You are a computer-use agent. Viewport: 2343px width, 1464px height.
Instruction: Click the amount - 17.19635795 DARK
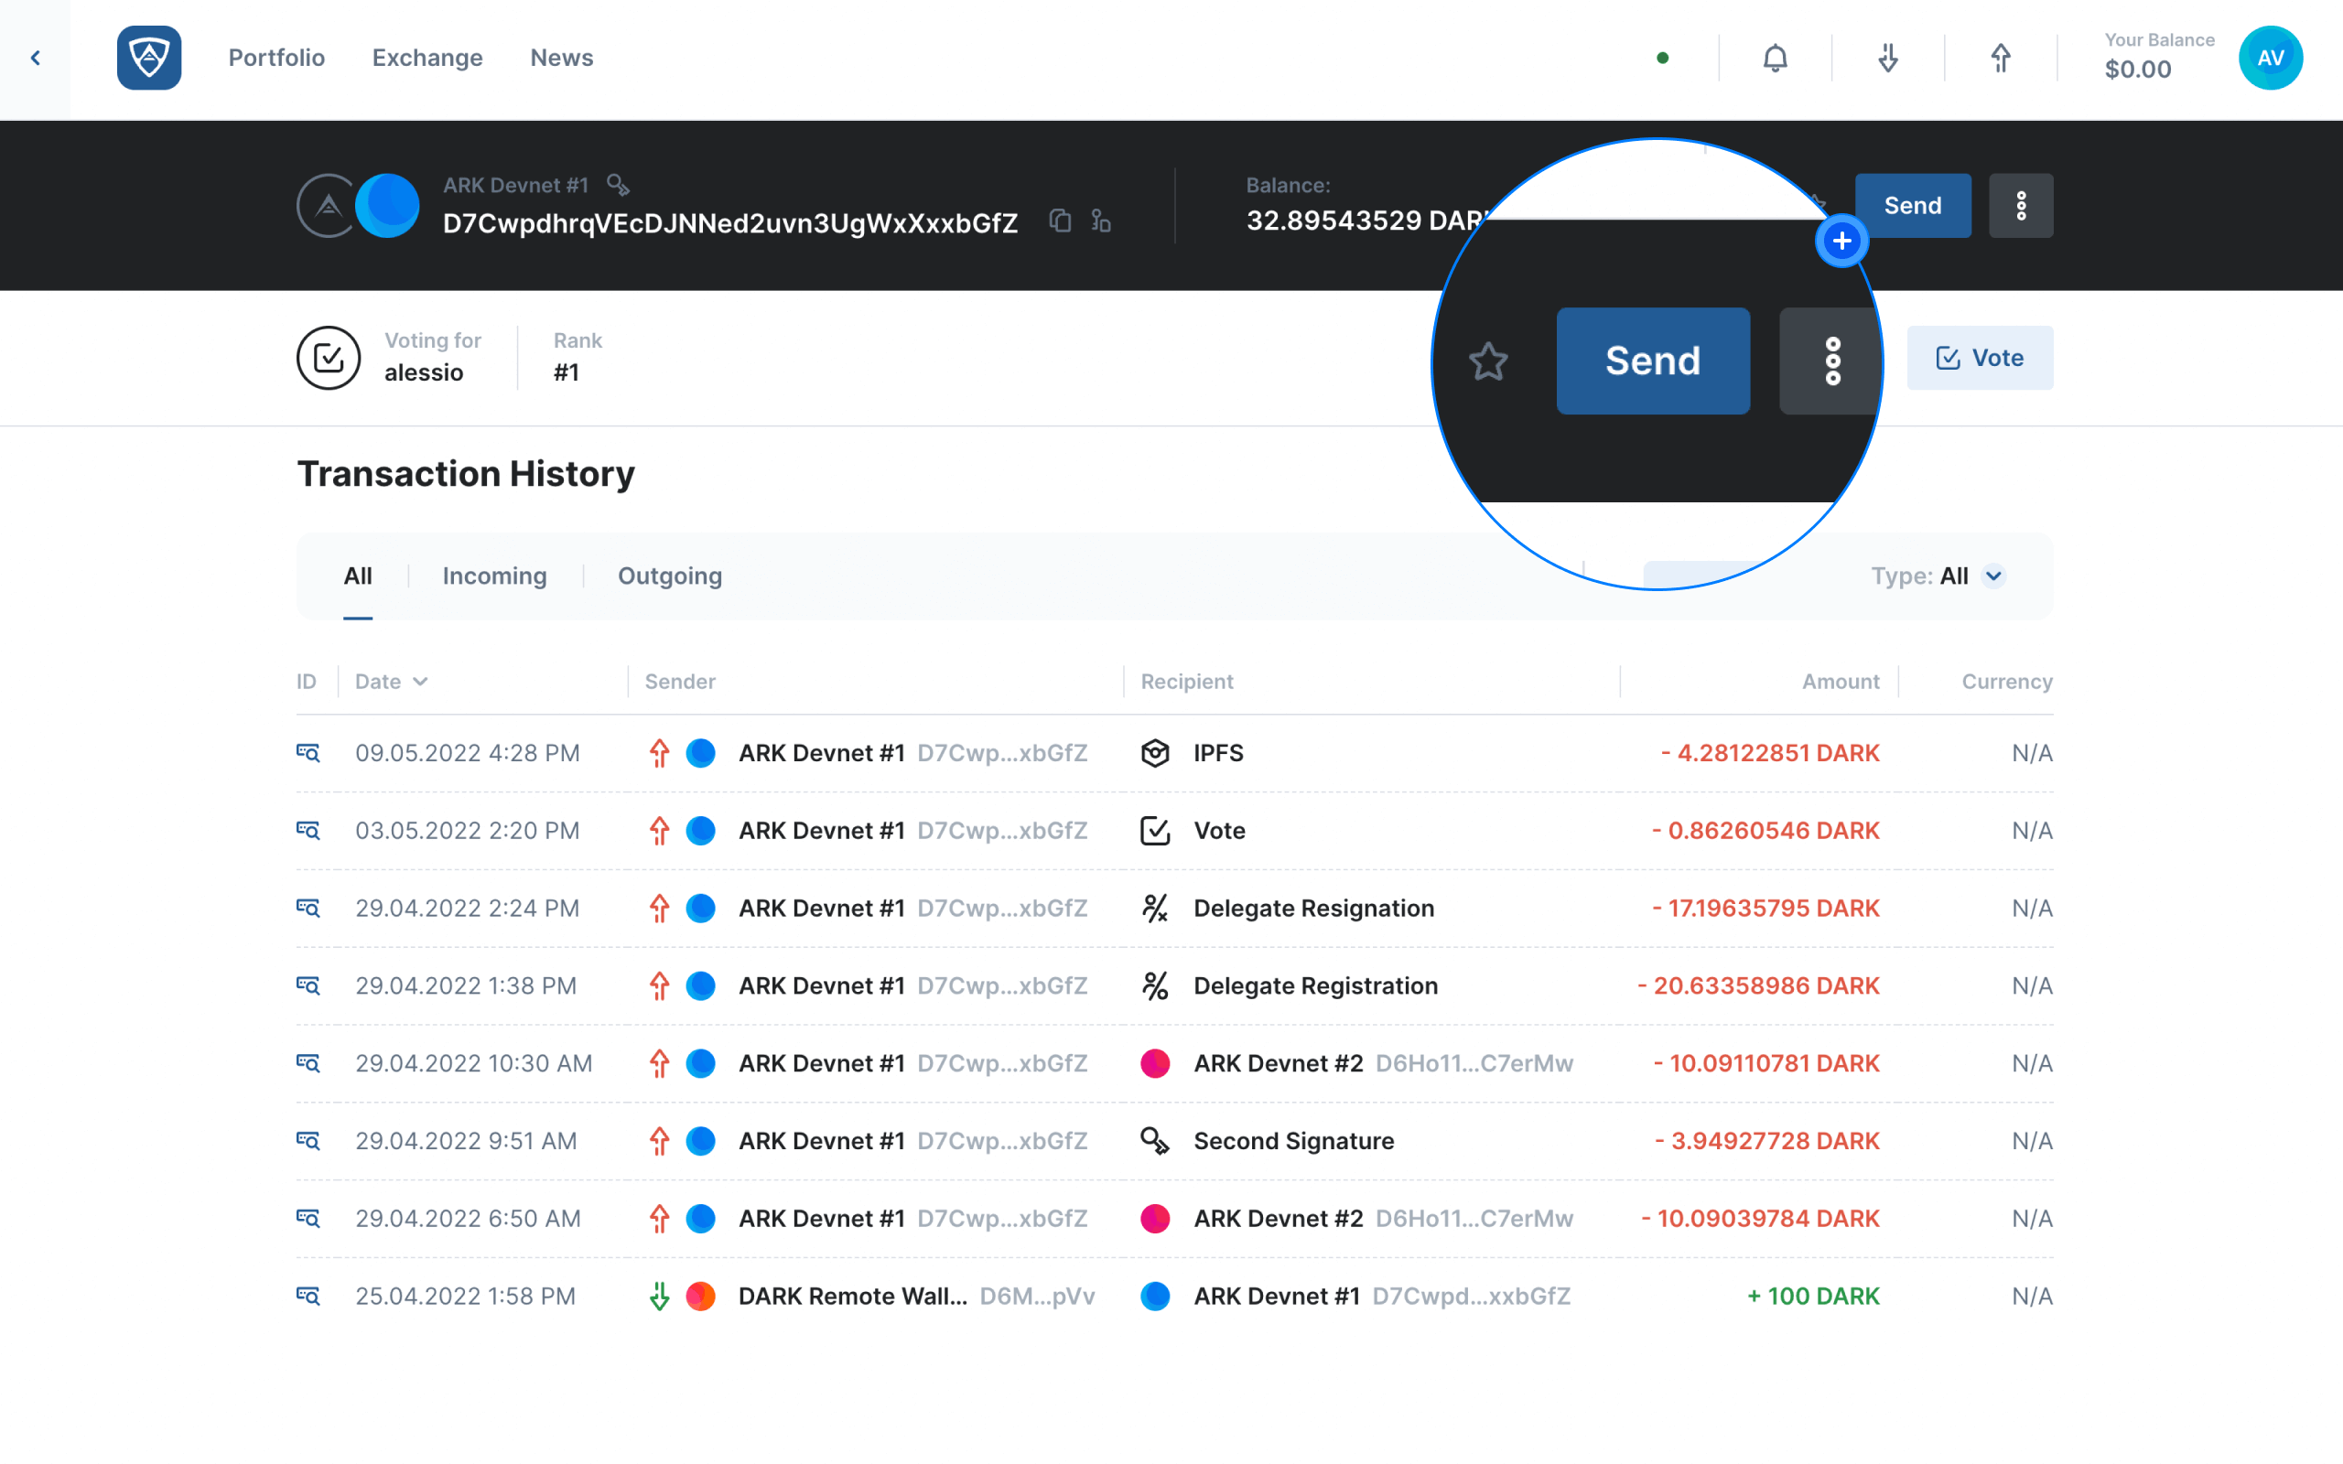pyautogui.click(x=1765, y=908)
